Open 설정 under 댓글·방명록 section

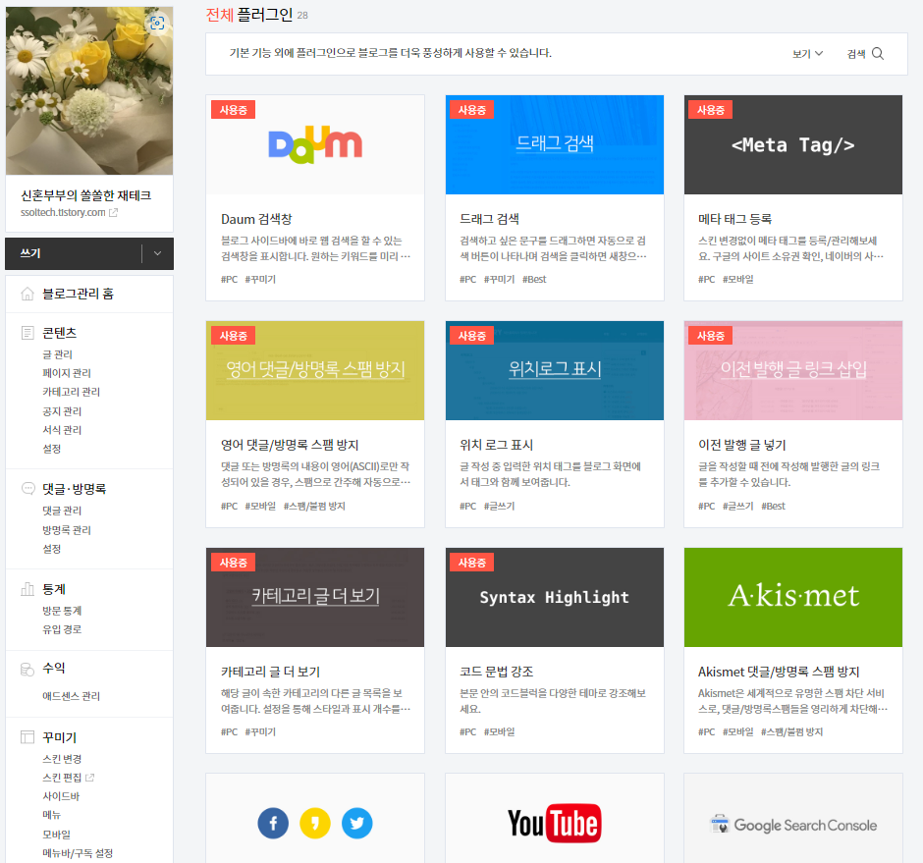pos(52,549)
